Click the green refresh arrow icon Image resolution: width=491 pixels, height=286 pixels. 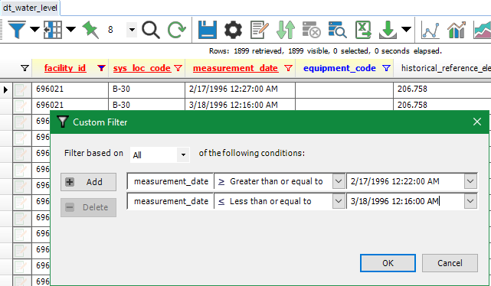pos(177,30)
